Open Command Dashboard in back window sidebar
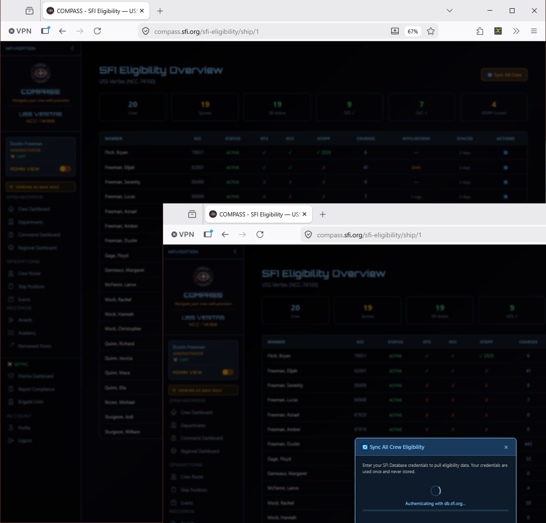546x523 pixels. (39, 235)
